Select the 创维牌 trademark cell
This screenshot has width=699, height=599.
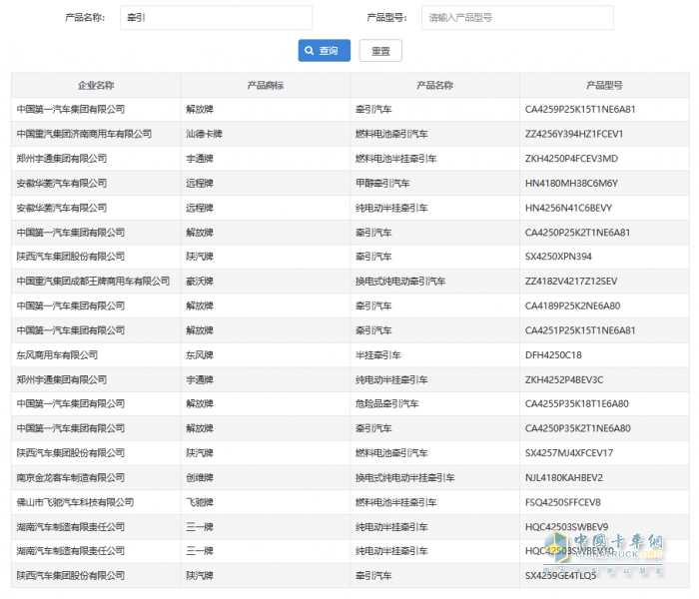(x=200, y=478)
